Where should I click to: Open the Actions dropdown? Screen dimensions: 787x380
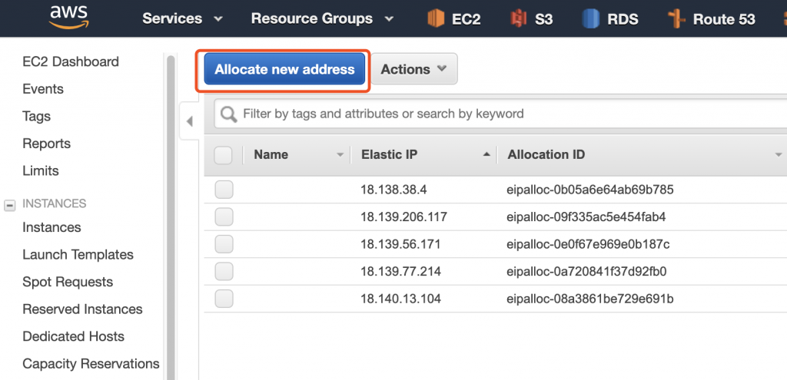click(x=414, y=68)
